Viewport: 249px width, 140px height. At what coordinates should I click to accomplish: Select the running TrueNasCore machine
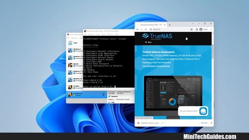point(86,94)
